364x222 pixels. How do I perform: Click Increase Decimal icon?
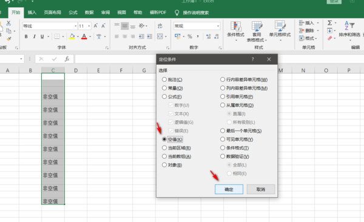[x=208, y=36]
